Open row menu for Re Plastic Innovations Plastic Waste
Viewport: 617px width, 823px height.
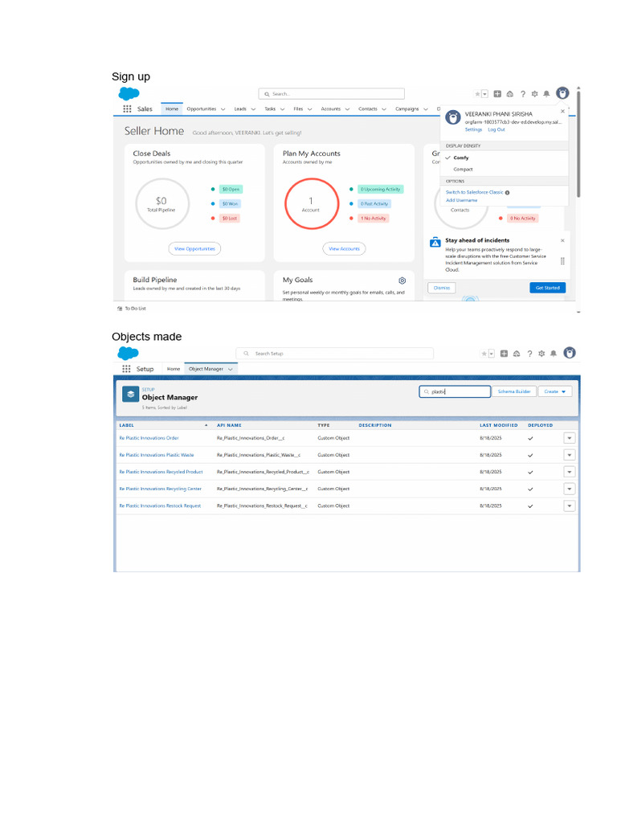[x=570, y=455]
